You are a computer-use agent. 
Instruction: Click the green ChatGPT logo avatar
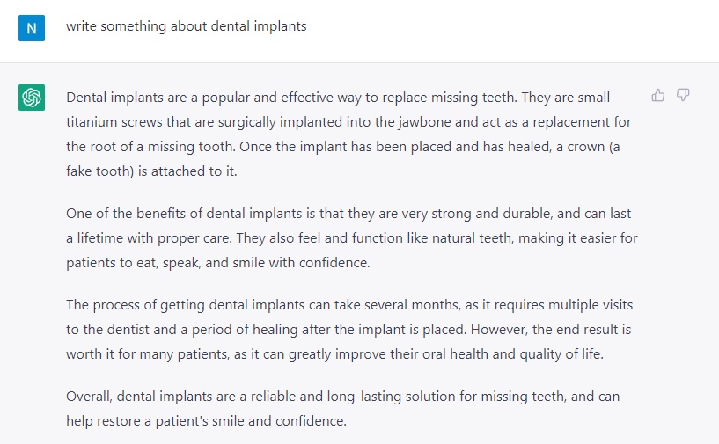[x=32, y=97]
